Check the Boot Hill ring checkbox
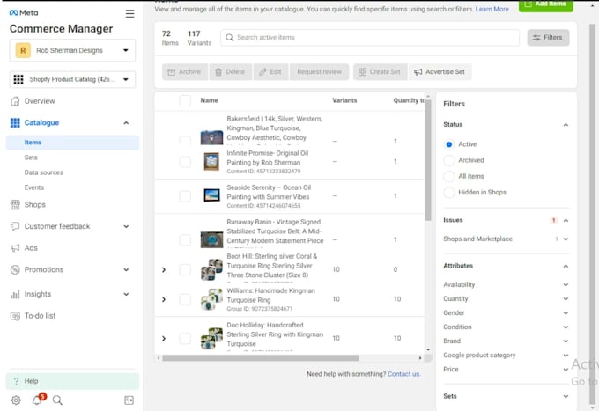599x411 pixels. click(185, 270)
